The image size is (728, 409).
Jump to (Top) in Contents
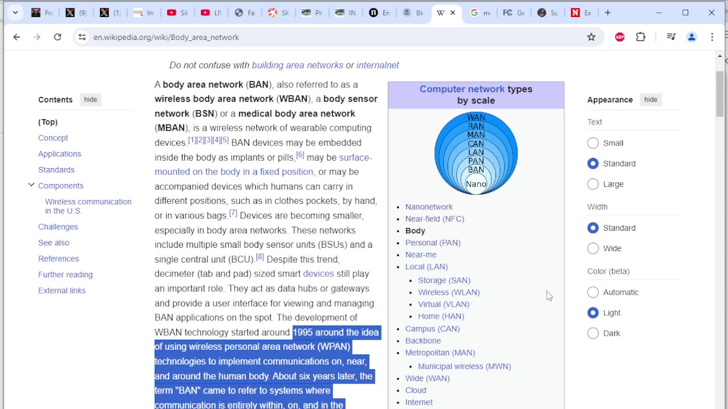48,122
